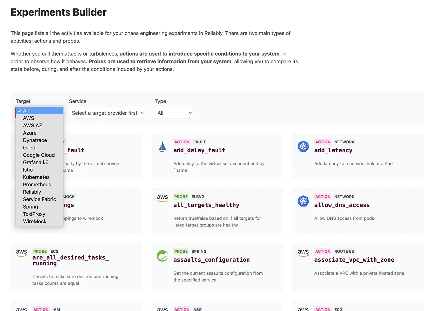
Task: Select Grafana k6 from the Target list
Action: (x=40, y=162)
